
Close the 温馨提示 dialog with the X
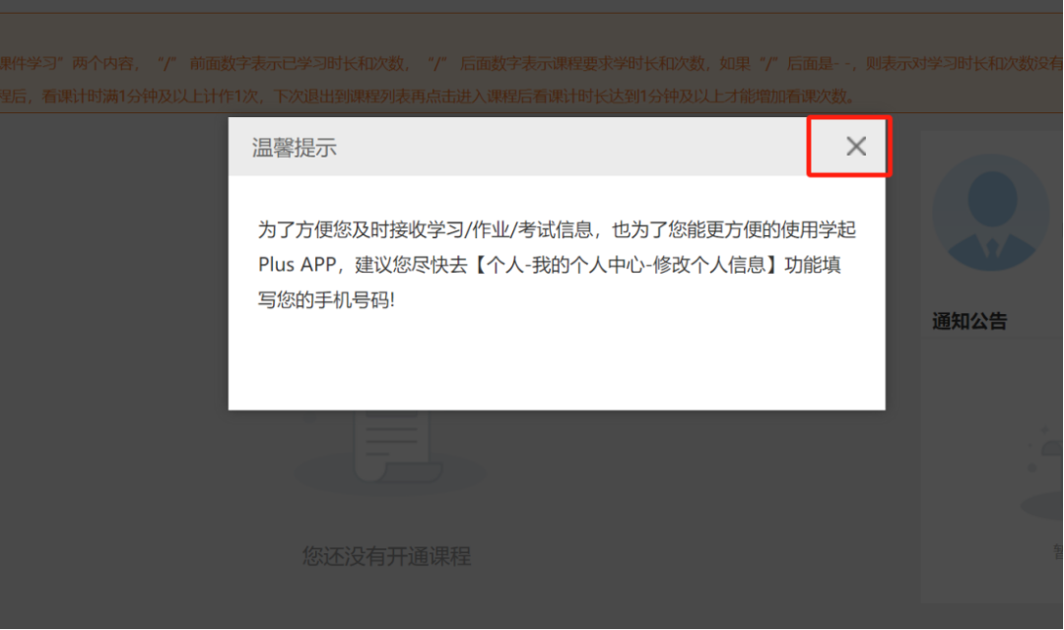point(856,147)
